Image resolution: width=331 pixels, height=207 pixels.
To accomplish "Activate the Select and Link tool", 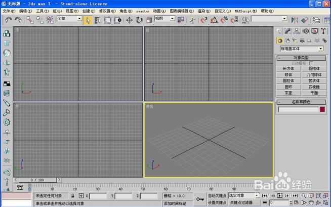I will 30,20.
